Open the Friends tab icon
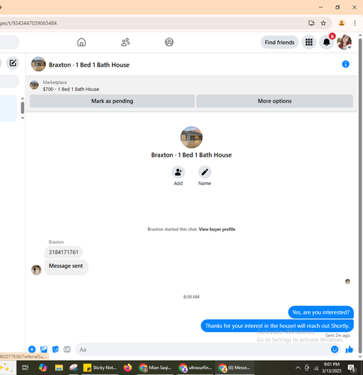363x375 pixels. click(x=126, y=42)
